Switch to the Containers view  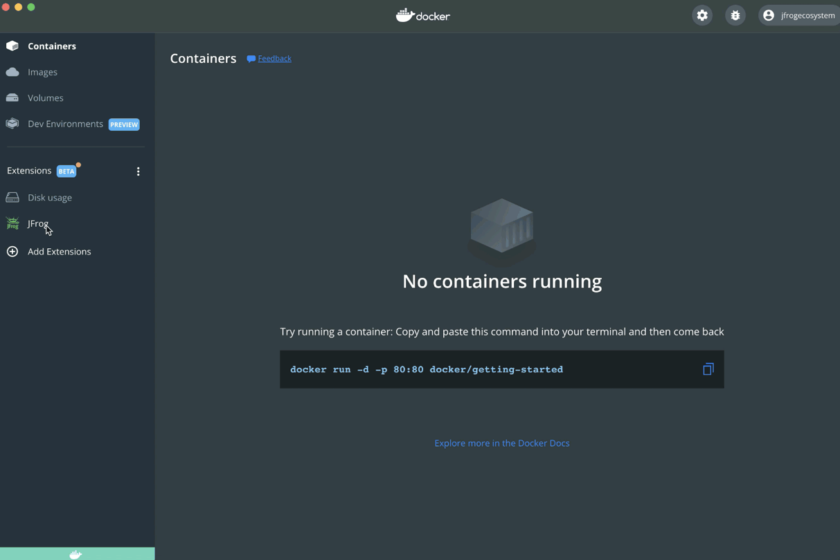tap(51, 46)
